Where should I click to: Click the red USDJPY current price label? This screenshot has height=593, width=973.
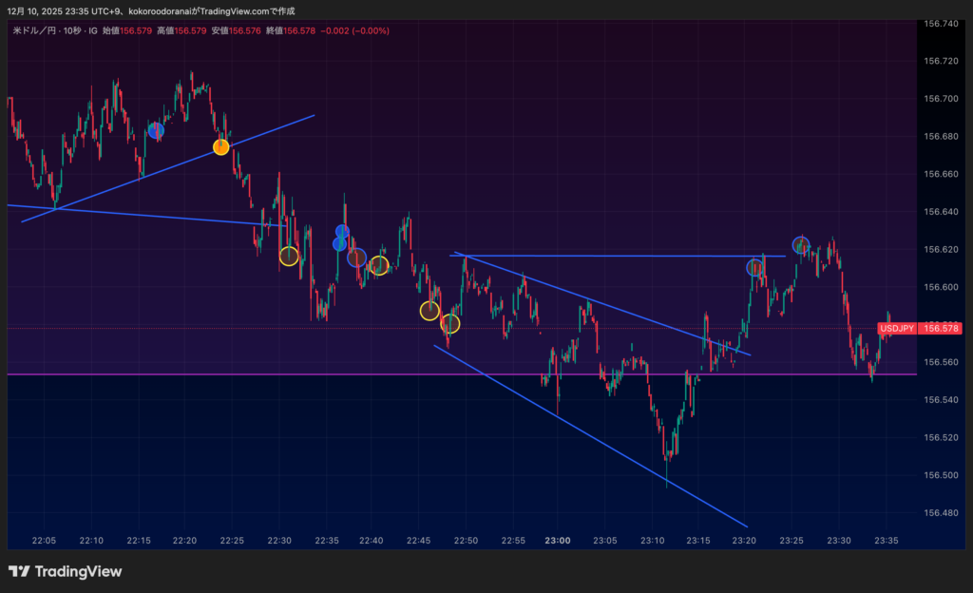pyautogui.click(x=918, y=329)
